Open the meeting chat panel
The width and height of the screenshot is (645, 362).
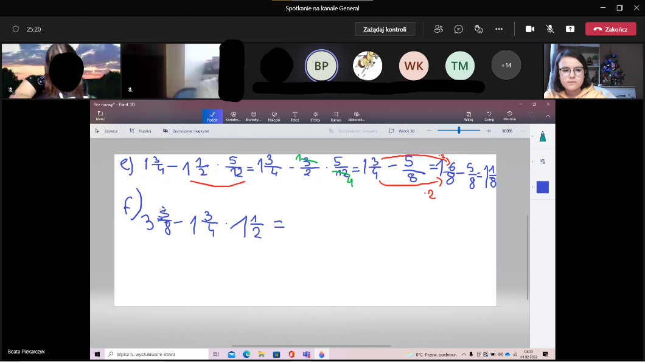(459, 29)
